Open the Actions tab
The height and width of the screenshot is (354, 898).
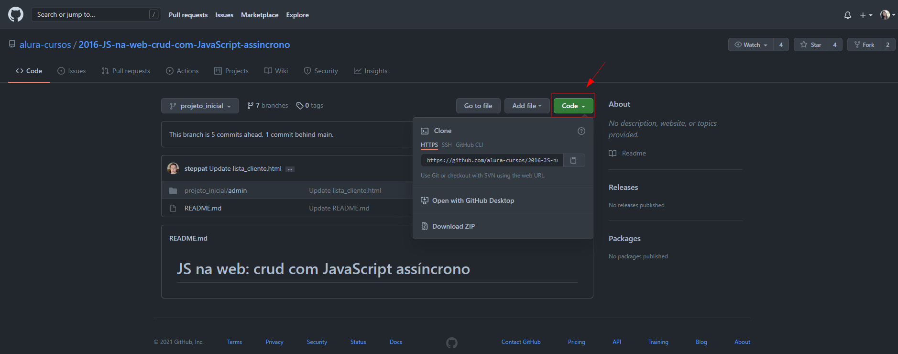pyautogui.click(x=182, y=71)
